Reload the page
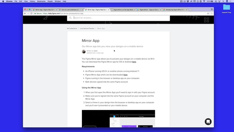The image size is (234, 132). [31, 13]
